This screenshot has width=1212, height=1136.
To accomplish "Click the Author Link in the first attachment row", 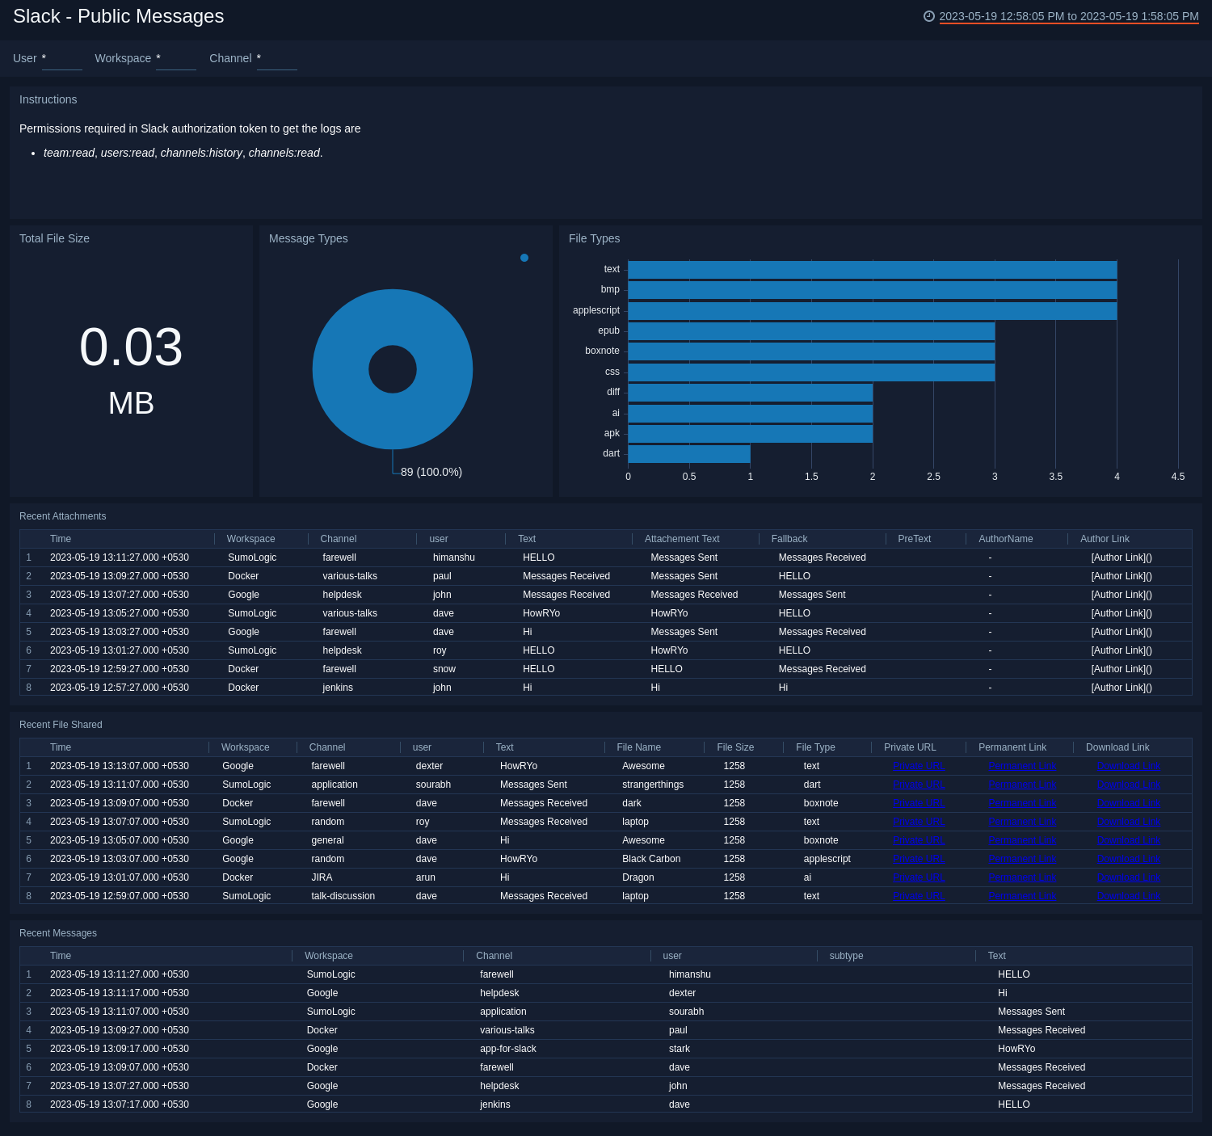I will [x=1121, y=557].
